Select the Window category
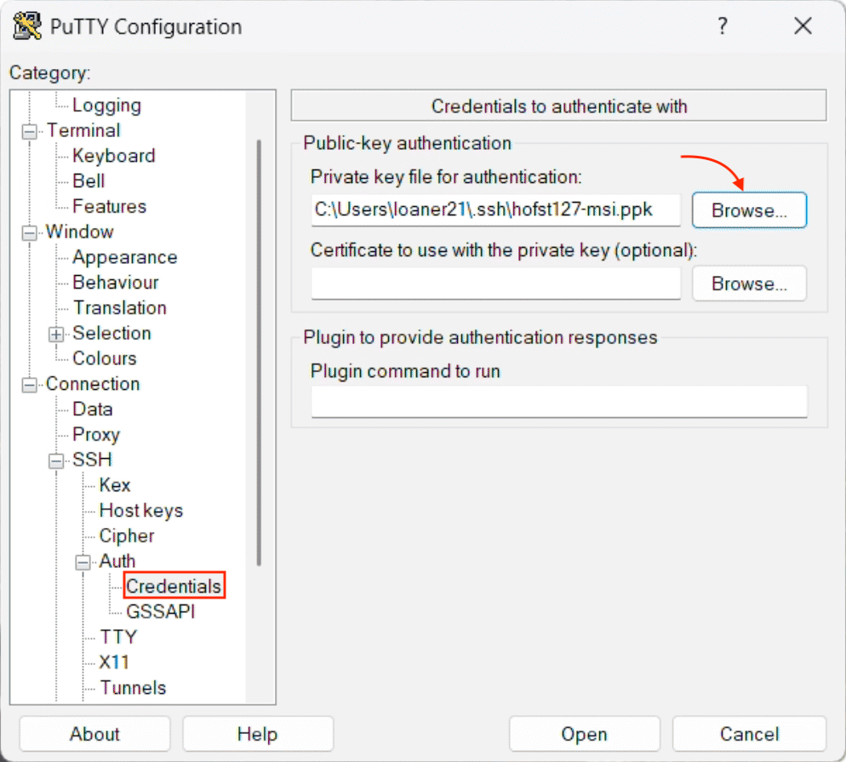This screenshot has width=846, height=762. pyautogui.click(x=79, y=232)
